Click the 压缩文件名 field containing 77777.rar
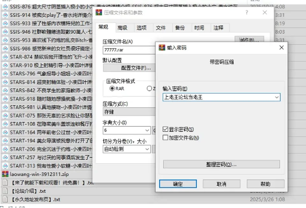Viewport: 306px width, 208px height. [129, 50]
